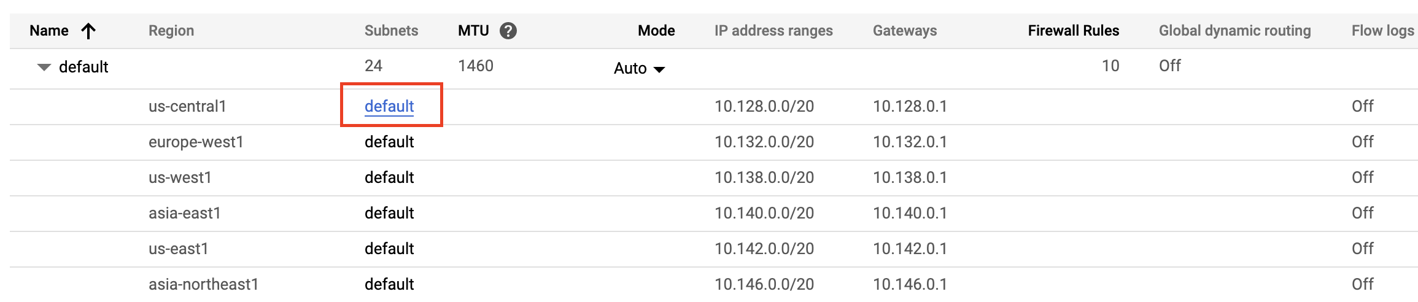Image resolution: width=1418 pixels, height=302 pixels.
Task: Click the Firewall Rules column header
Action: [x=1074, y=31]
